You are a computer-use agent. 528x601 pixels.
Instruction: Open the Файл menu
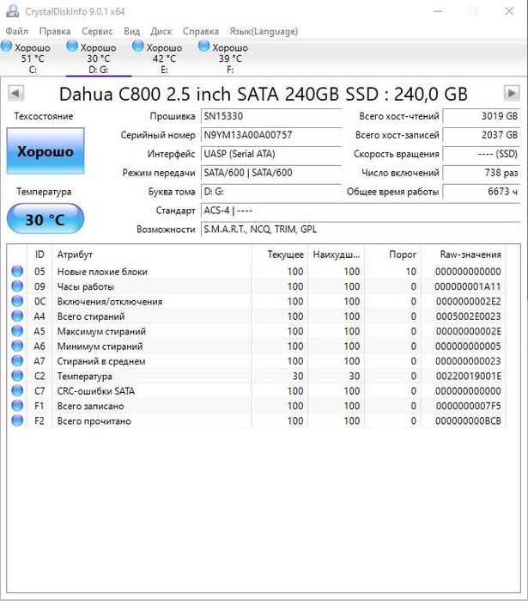coord(17,32)
